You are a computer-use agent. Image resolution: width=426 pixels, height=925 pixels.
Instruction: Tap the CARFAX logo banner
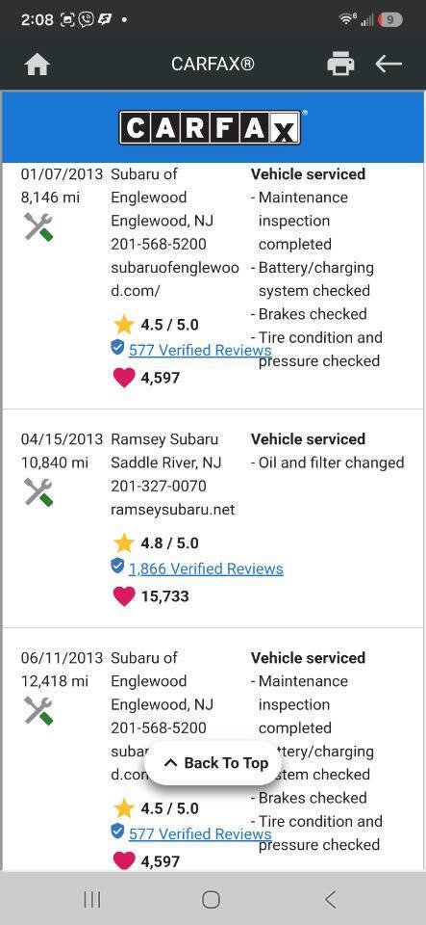click(x=213, y=127)
